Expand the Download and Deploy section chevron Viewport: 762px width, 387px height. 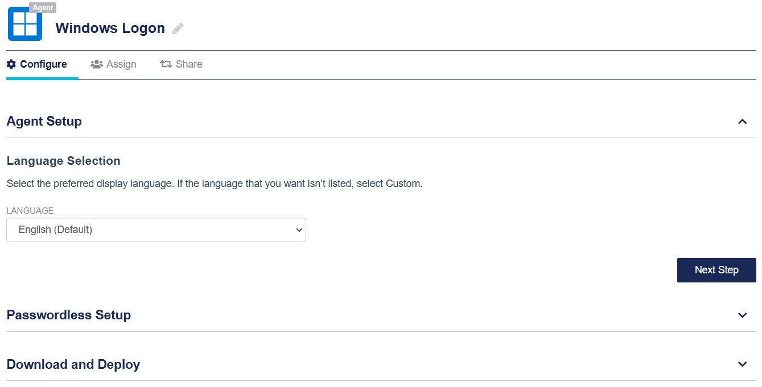[742, 364]
